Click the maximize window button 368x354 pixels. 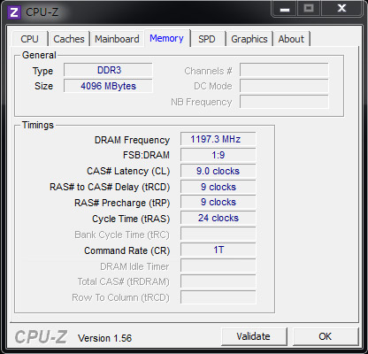(x=309, y=9)
